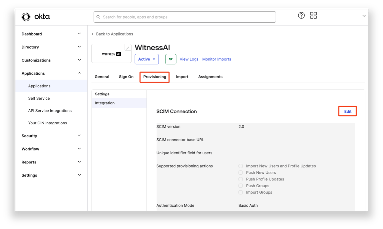Click the SCIM Connection heading
Viewport: 383px width, 229px height.
(177, 112)
